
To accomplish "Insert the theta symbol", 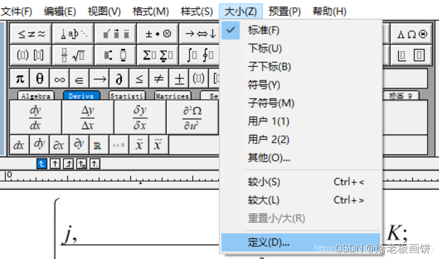I will click(x=39, y=78).
